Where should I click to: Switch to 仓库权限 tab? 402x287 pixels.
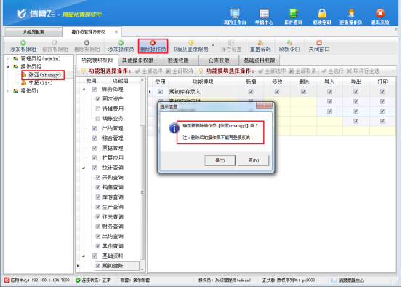[x=219, y=60]
